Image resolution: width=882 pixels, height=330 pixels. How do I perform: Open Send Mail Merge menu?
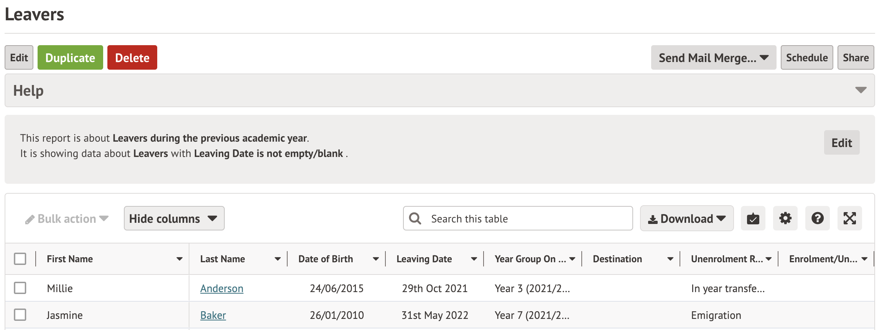click(713, 58)
